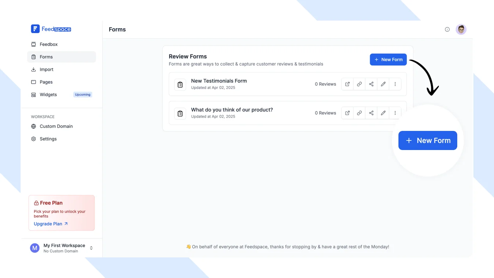Click pencil icon on product feedback form

(x=383, y=113)
